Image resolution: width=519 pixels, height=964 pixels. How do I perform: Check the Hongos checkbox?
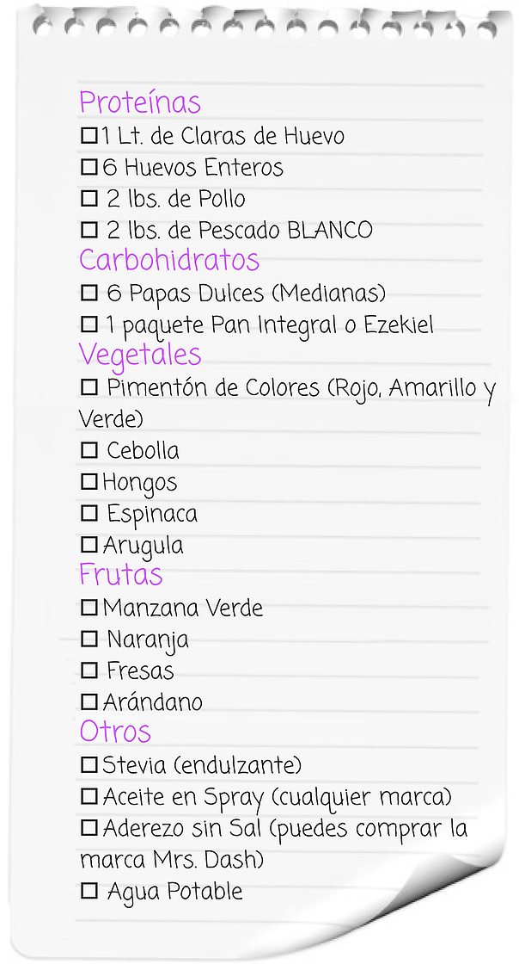coord(89,482)
